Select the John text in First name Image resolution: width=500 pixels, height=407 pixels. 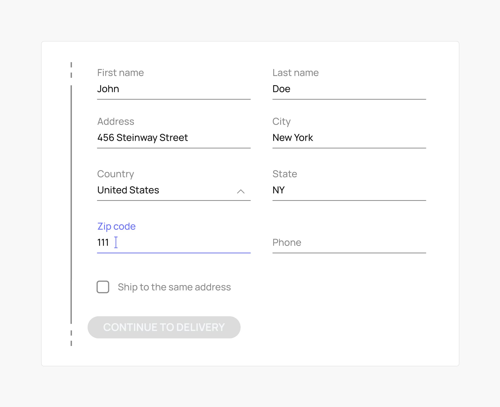pos(108,89)
